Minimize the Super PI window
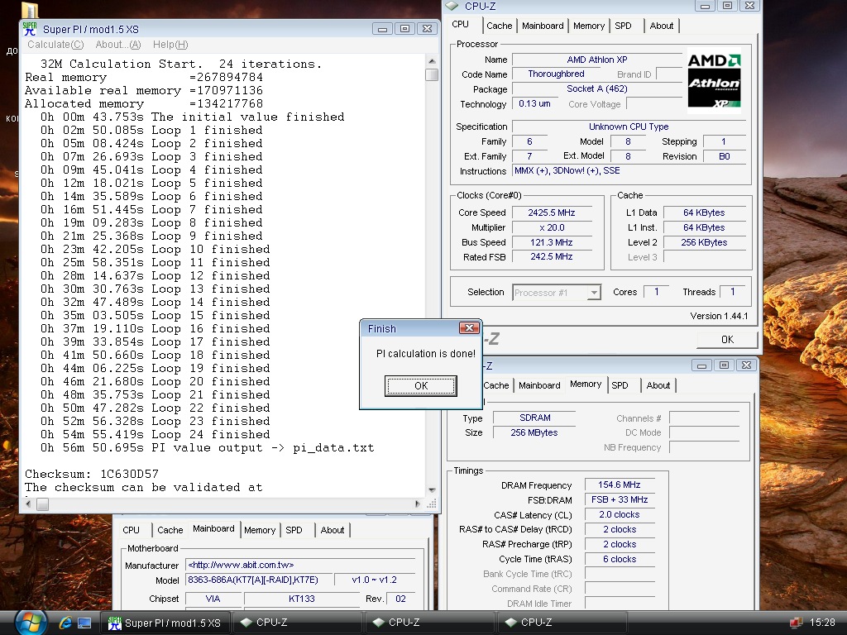847x635 pixels. (382, 29)
